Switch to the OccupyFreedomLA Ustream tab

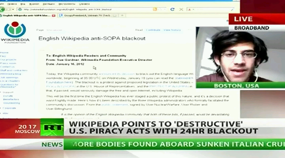(x=88, y=15)
